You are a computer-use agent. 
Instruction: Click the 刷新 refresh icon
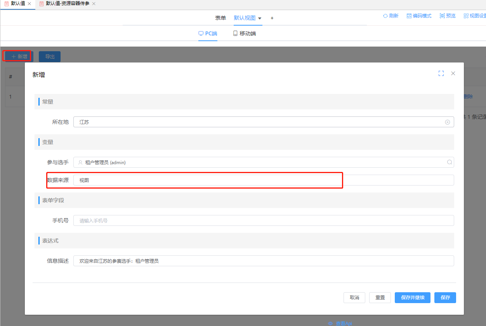pyautogui.click(x=385, y=16)
